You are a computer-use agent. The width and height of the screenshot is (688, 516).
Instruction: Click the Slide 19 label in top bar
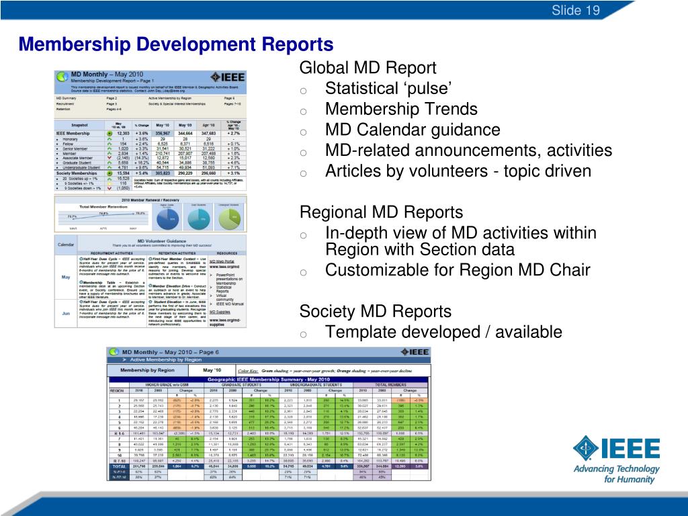(x=576, y=10)
